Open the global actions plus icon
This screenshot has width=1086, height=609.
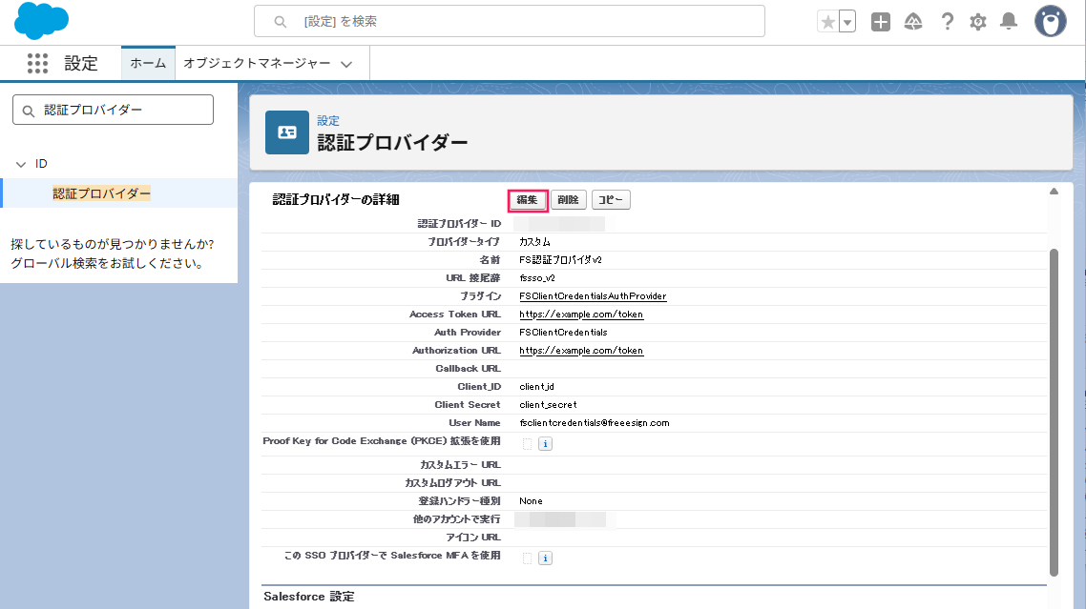click(x=880, y=22)
